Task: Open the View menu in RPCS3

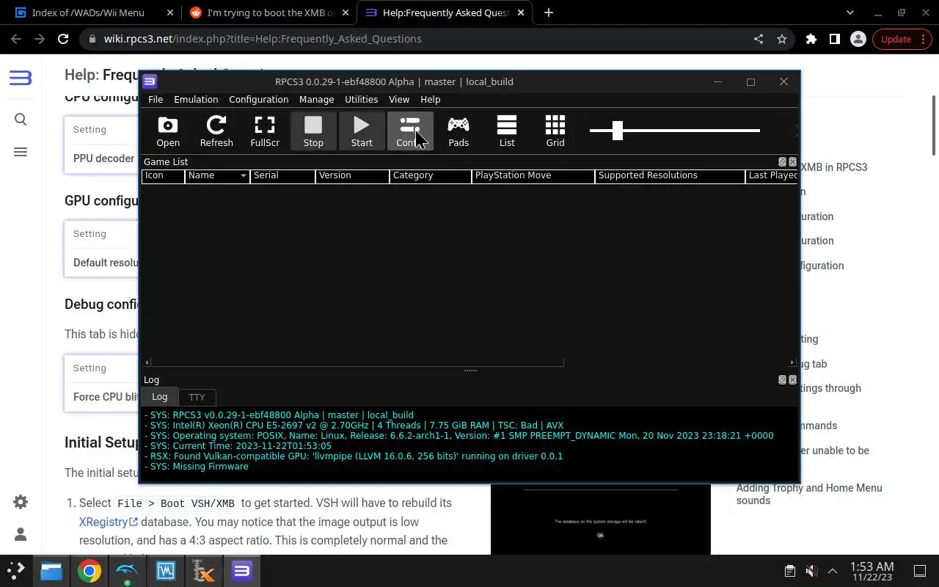Action: (399, 99)
